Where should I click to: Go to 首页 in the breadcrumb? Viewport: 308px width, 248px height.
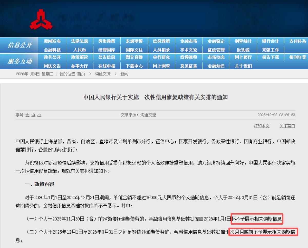[x=81, y=74]
